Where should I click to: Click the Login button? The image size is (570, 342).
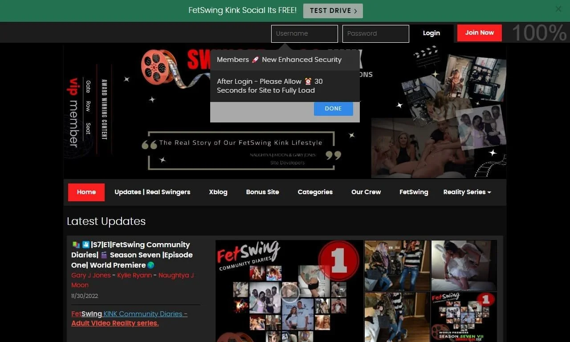432,33
